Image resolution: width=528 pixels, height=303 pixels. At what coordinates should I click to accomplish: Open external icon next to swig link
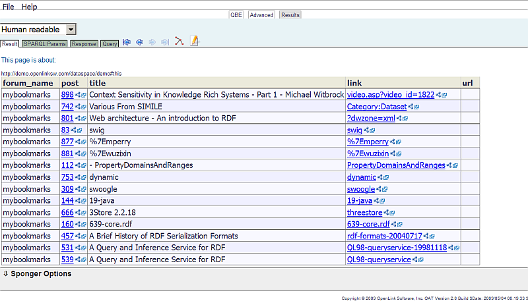[x=372, y=130]
